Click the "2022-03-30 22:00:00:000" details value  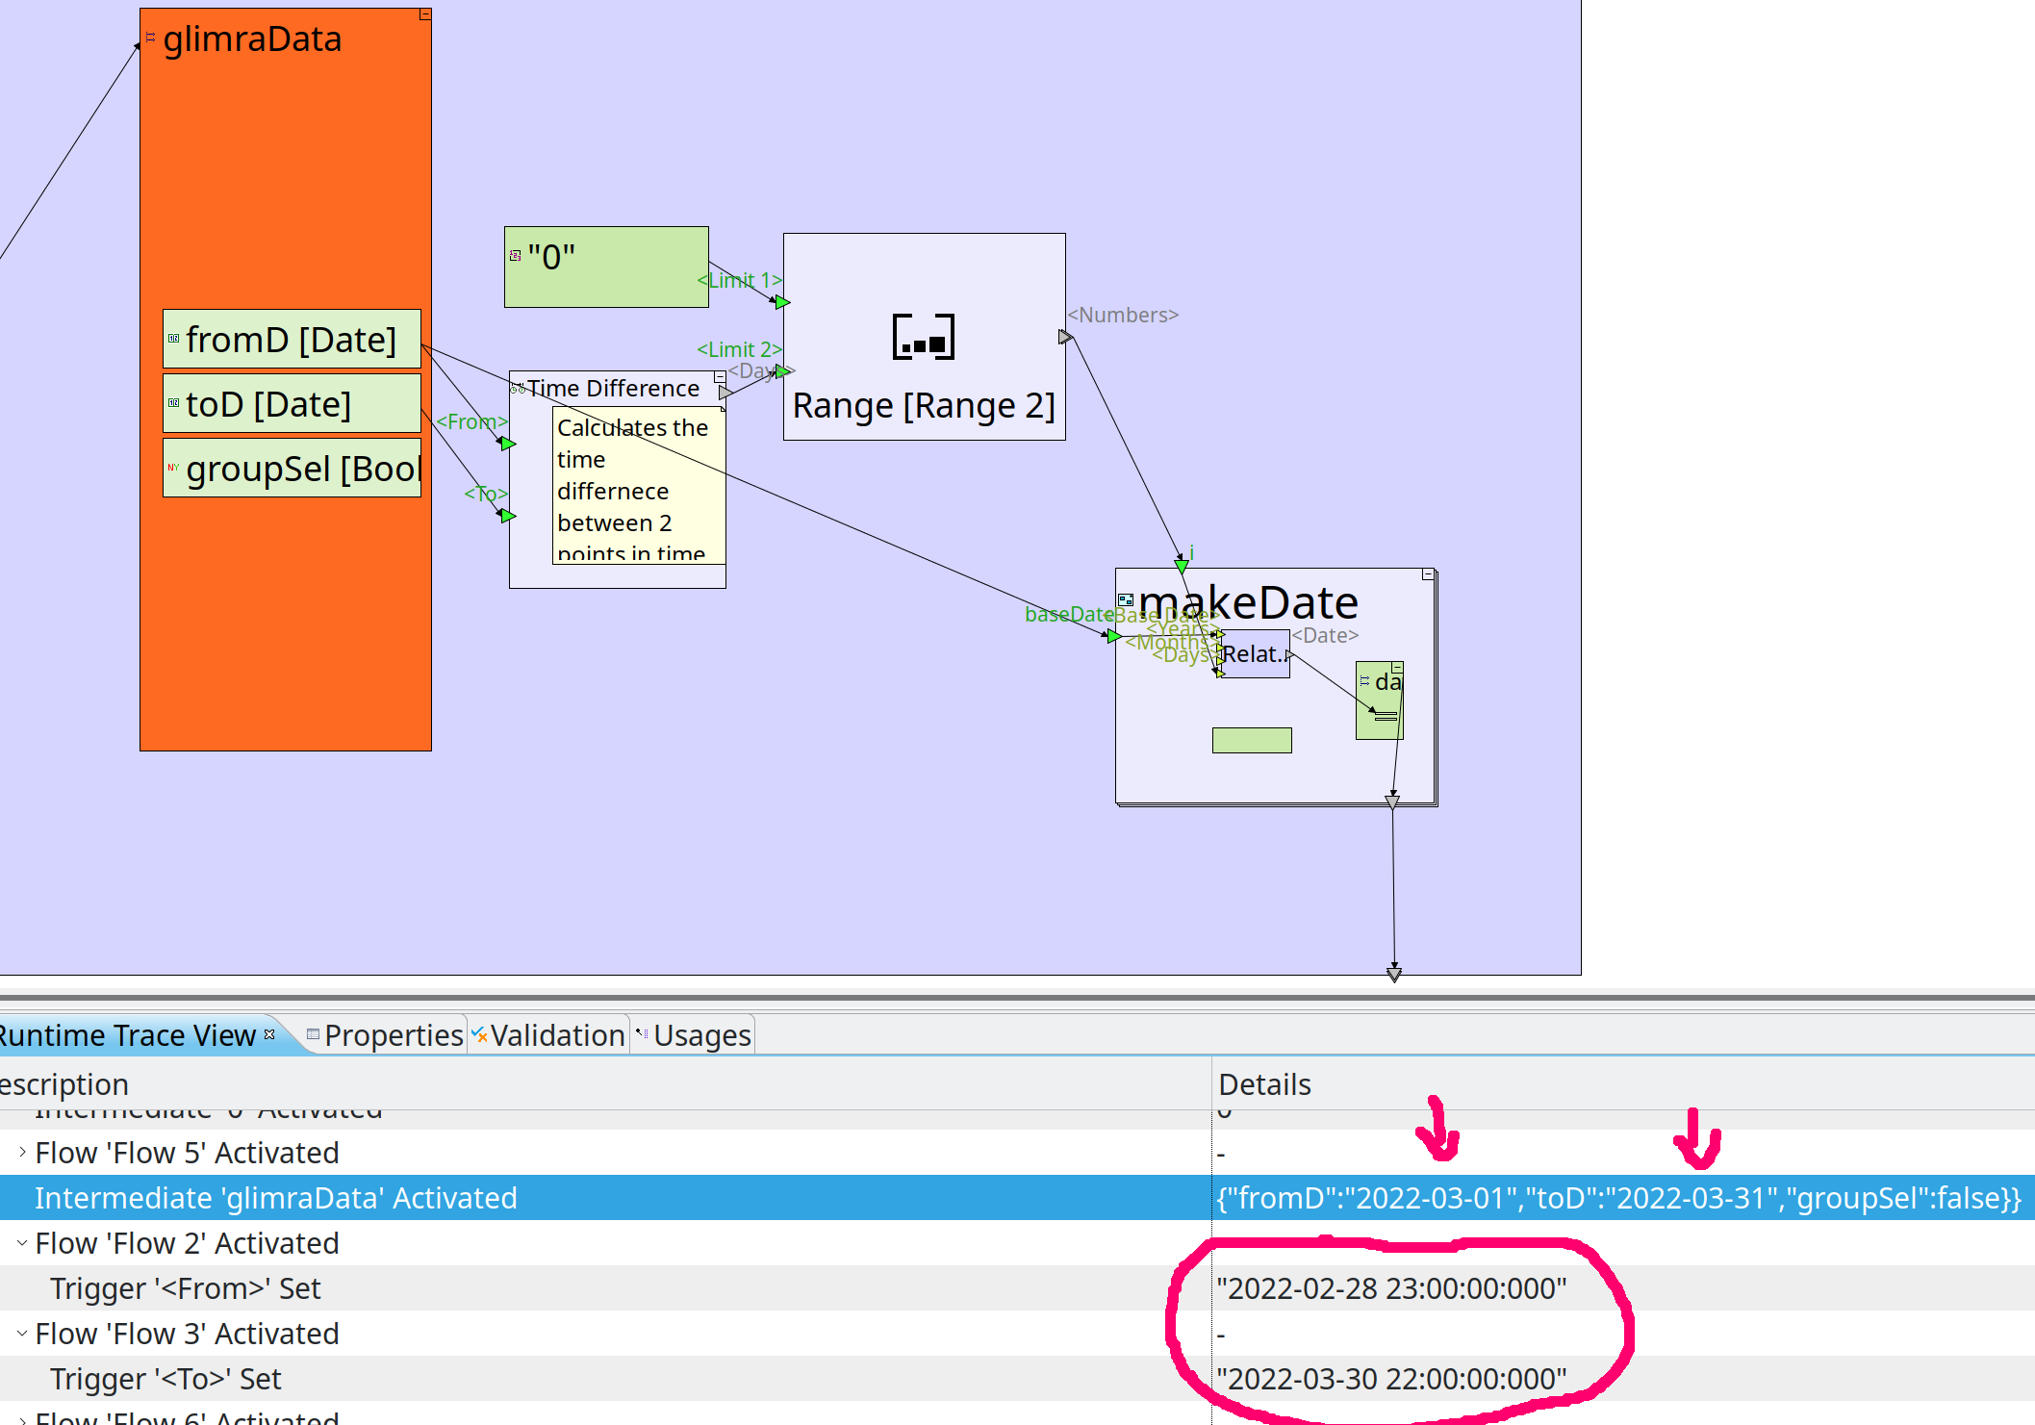1391,1379
